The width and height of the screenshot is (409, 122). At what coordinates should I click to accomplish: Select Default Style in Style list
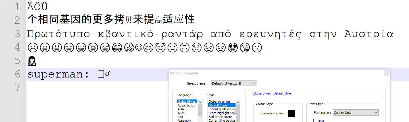(222, 105)
